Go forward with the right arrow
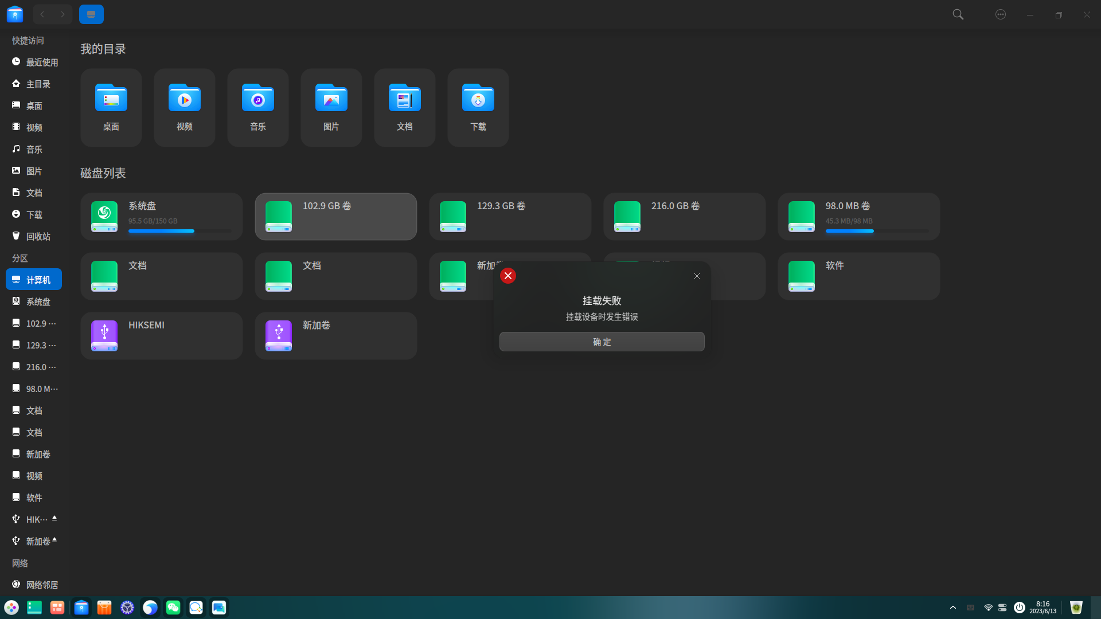The image size is (1101, 619). point(63,14)
